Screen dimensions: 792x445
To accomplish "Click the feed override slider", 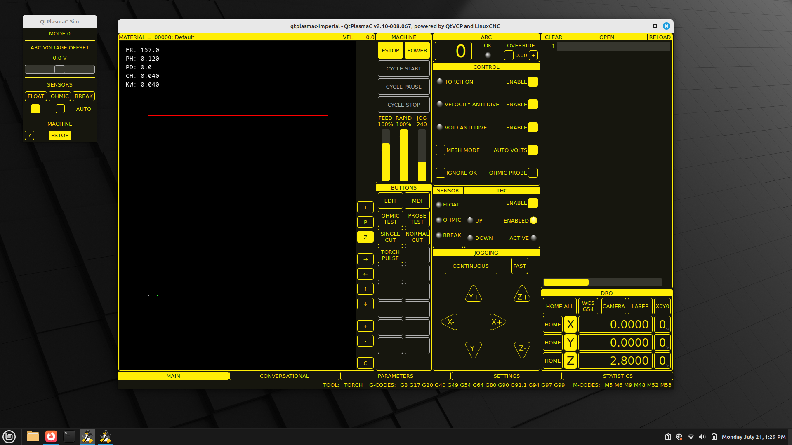I will click(x=386, y=155).
